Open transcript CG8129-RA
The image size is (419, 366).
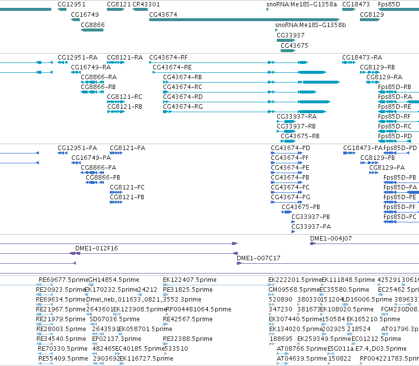384,77
